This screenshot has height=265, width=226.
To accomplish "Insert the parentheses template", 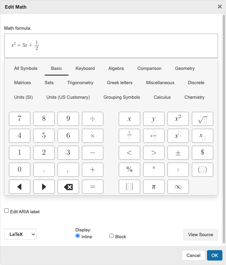I will 203,170.
